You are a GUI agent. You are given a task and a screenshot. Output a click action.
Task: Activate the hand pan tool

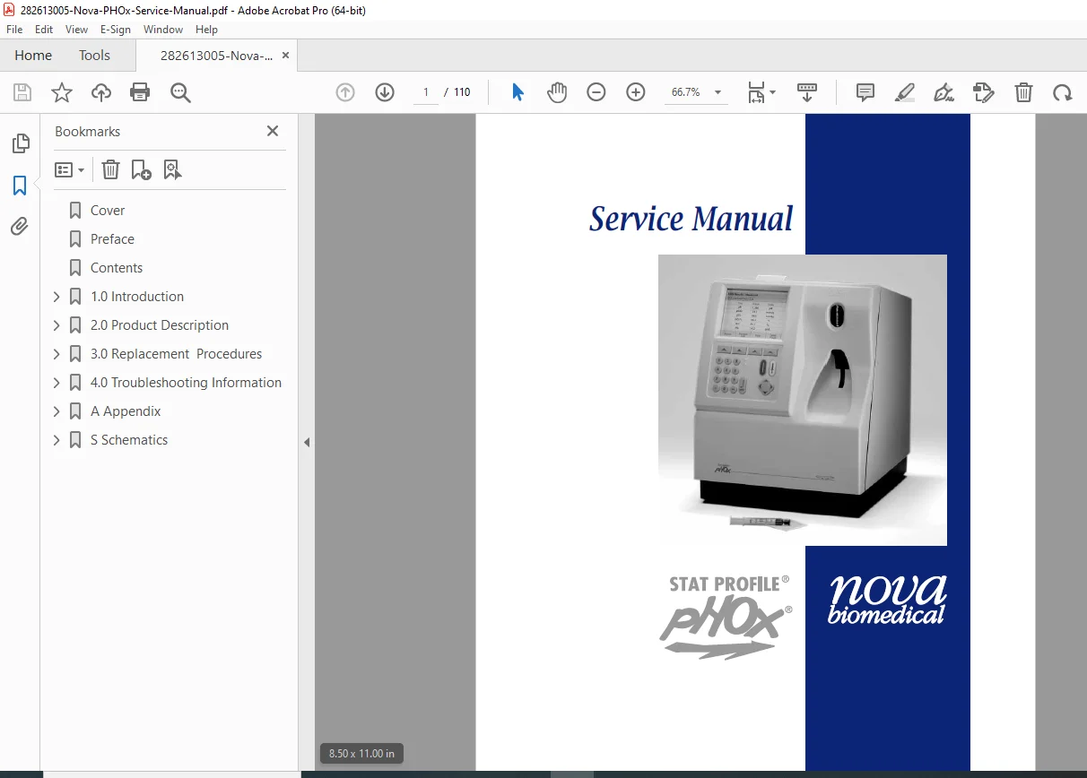pyautogui.click(x=557, y=92)
